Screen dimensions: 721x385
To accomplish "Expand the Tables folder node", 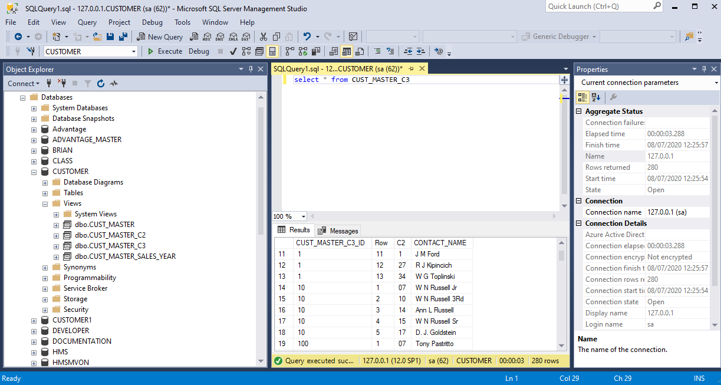I will point(45,193).
